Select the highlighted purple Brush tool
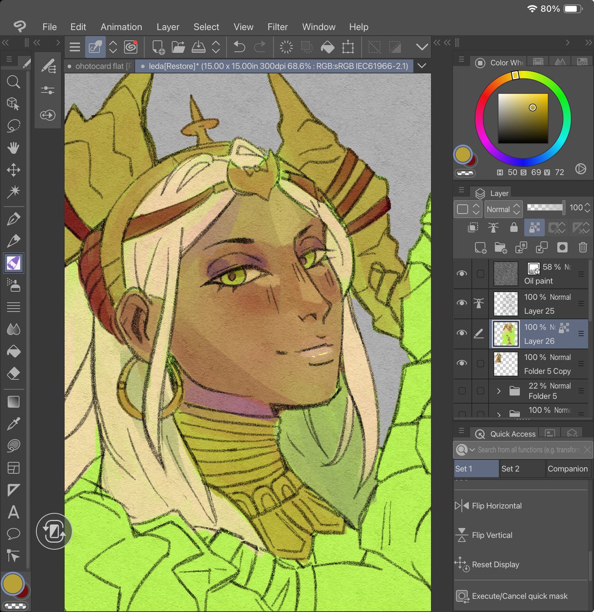594x612 pixels. tap(13, 263)
